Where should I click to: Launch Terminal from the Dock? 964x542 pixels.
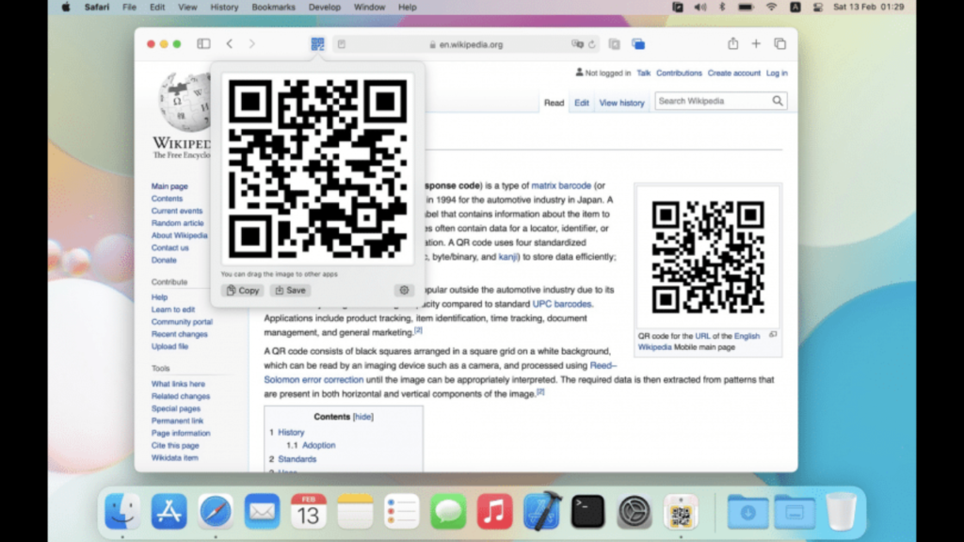coord(587,511)
